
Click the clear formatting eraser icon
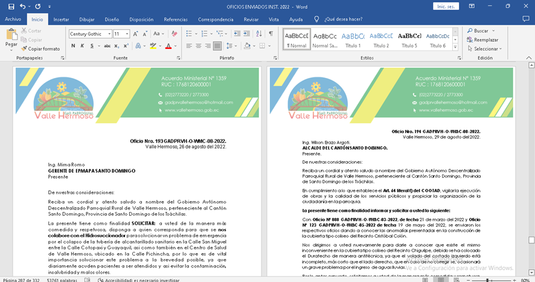174,34
